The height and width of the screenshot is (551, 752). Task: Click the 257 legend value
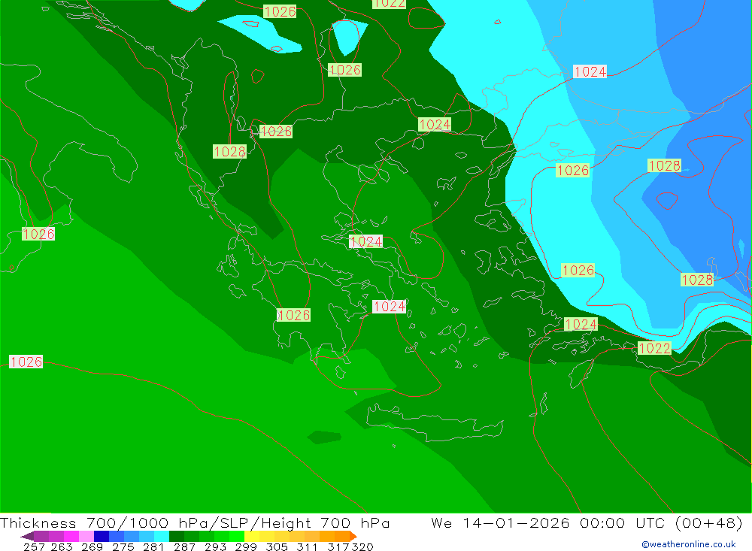(x=34, y=546)
